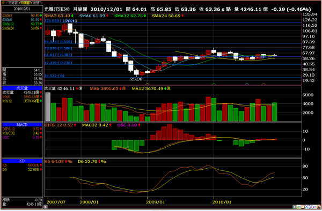Click the yellow triangle marker under 2009/01

pyautogui.click(x=147, y=84)
